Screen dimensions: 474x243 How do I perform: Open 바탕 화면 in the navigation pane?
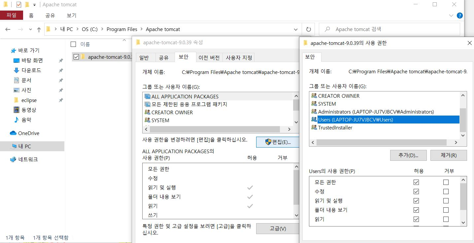tap(32, 60)
